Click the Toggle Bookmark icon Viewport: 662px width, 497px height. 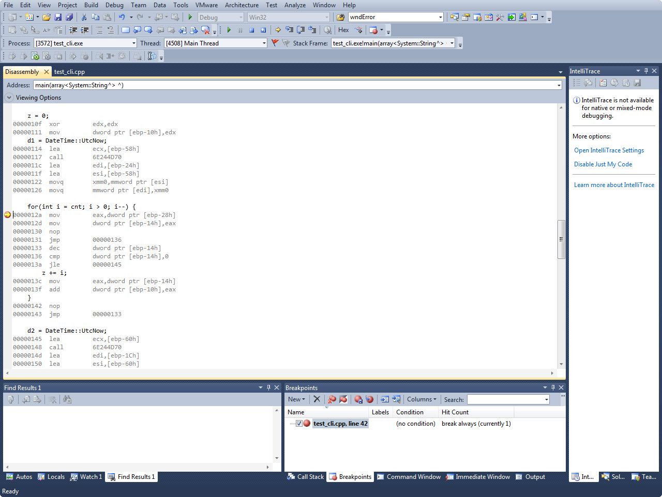pyautogui.click(x=125, y=30)
